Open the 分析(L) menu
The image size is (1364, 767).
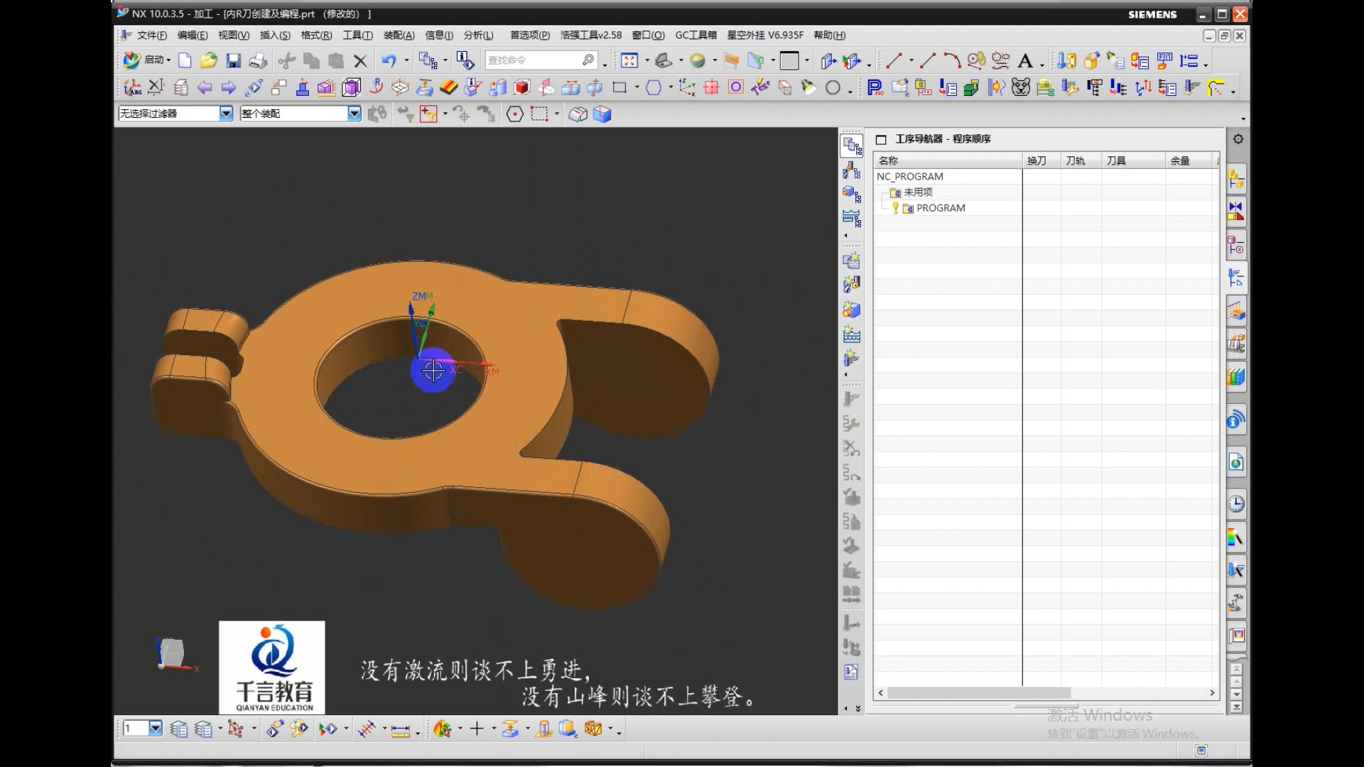tap(478, 35)
